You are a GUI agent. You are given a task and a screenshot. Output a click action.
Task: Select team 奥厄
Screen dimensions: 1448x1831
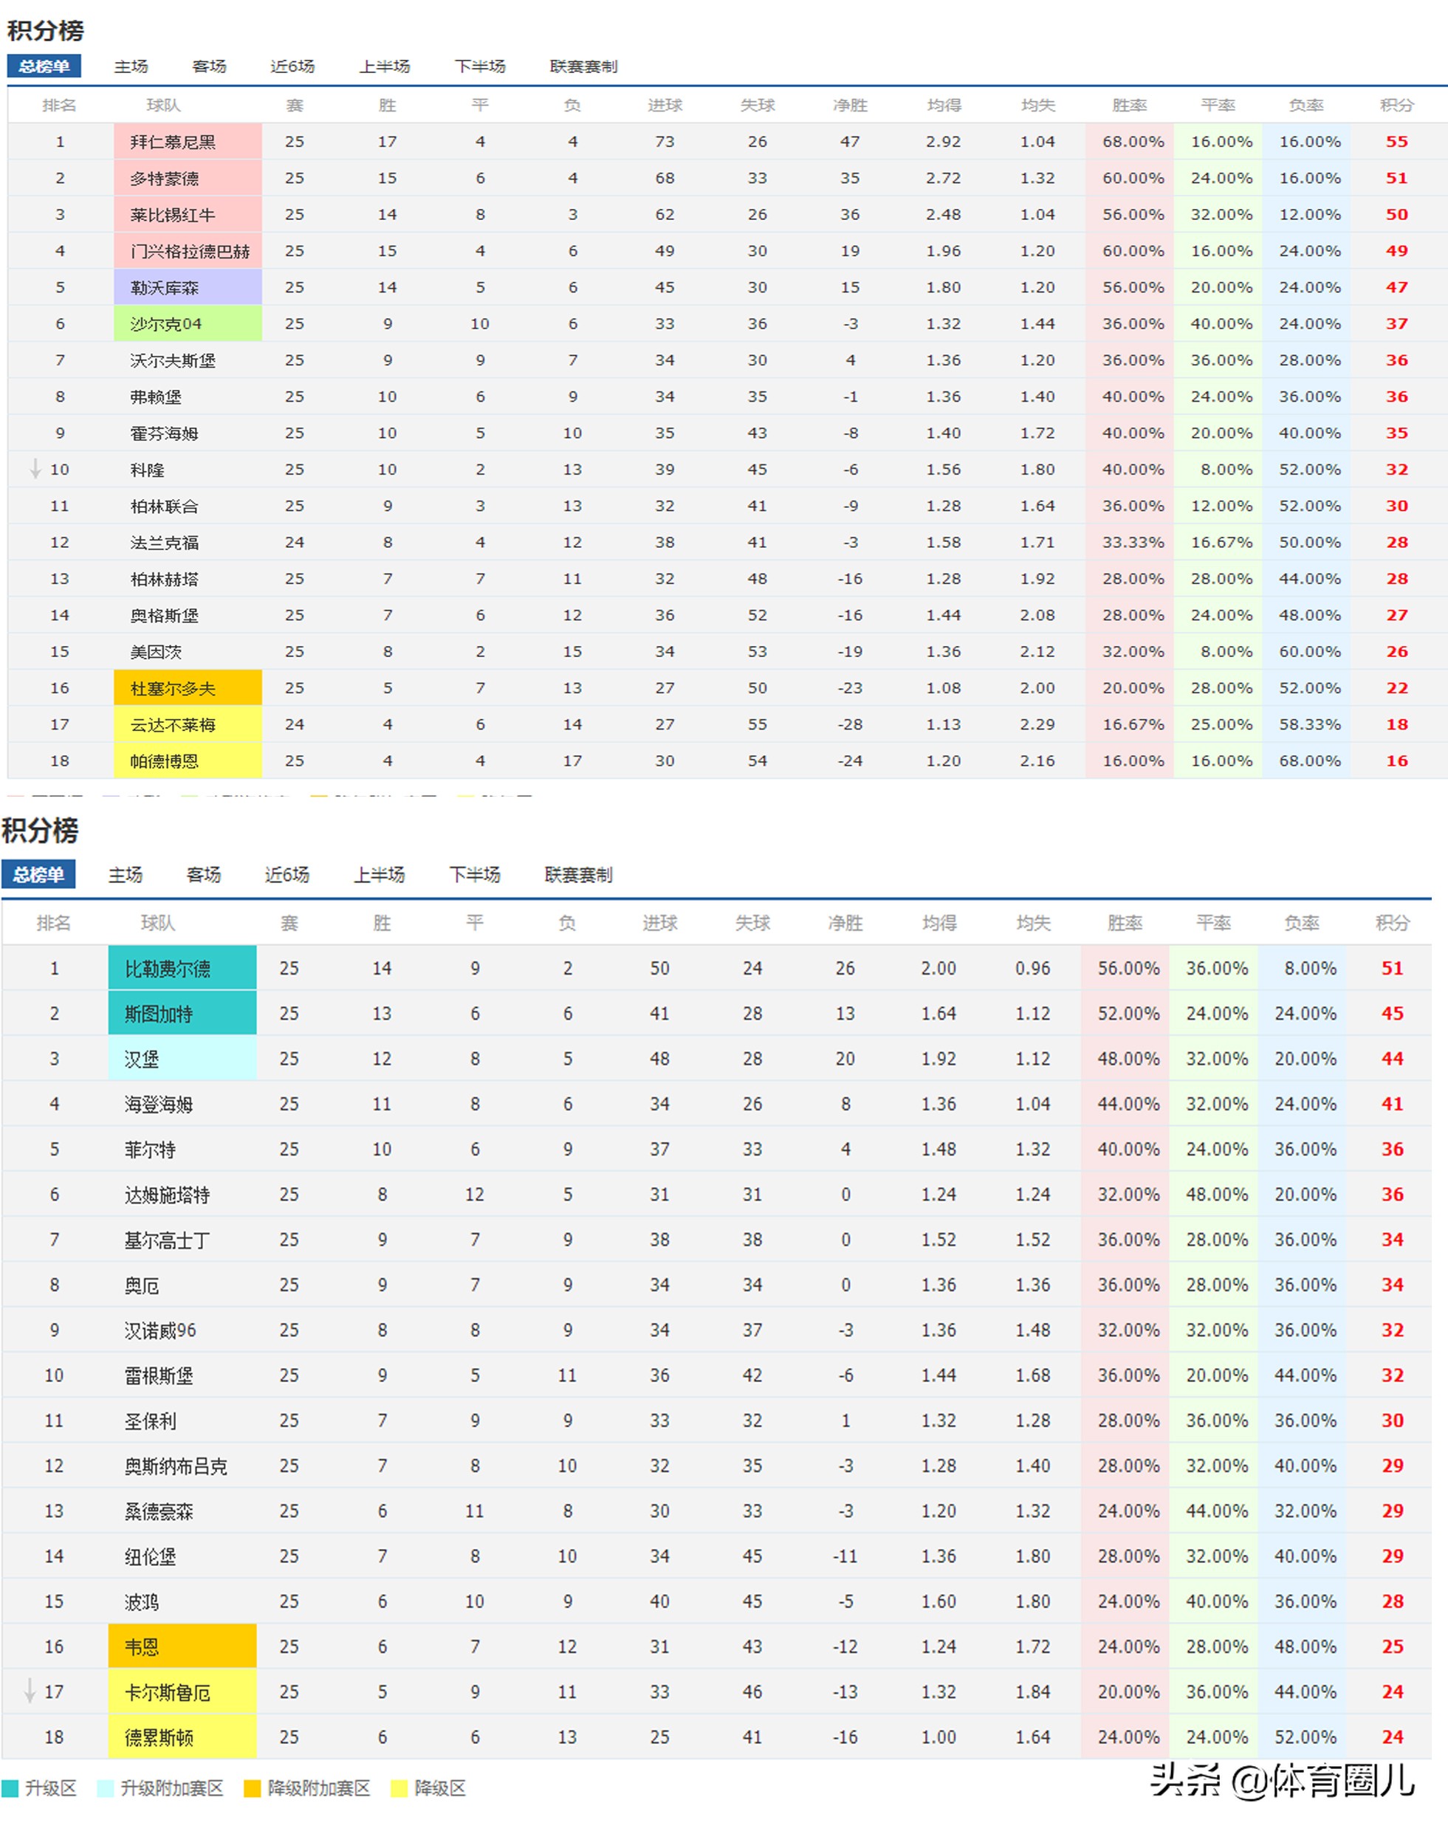point(142,1285)
